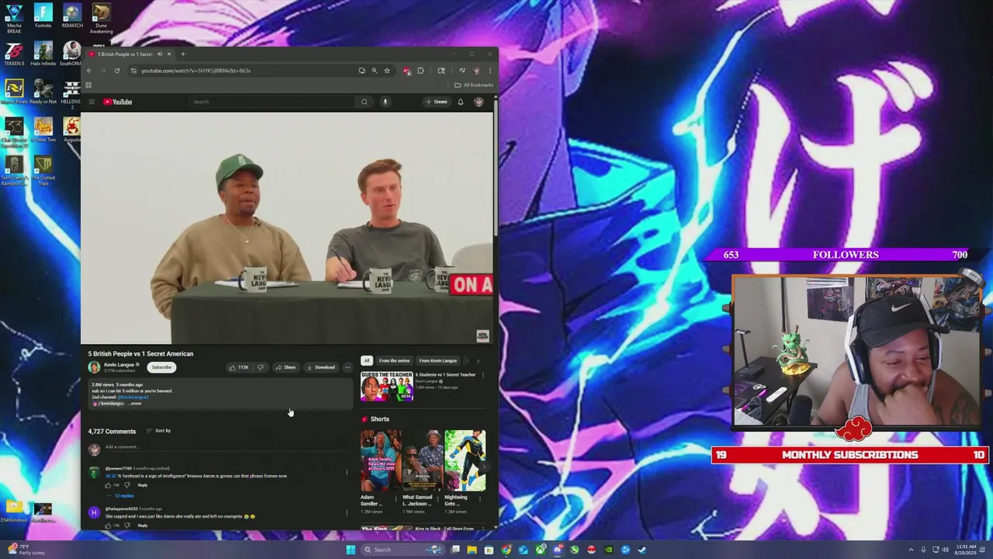This screenshot has height=559, width=993.
Task: Open the Adam Sandler Short thumbnail
Action: 380,460
